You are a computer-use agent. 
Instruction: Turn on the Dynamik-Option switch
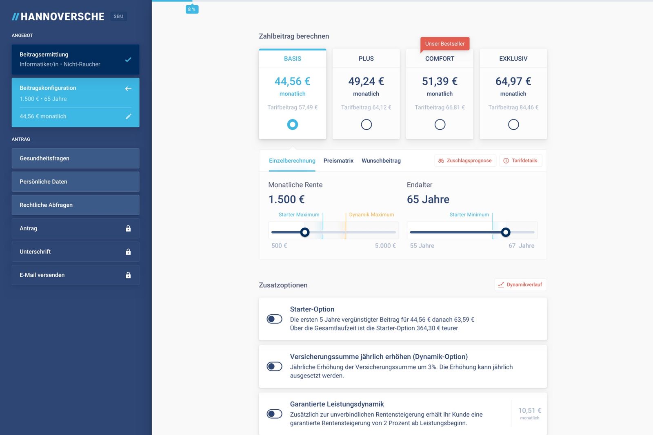(274, 367)
